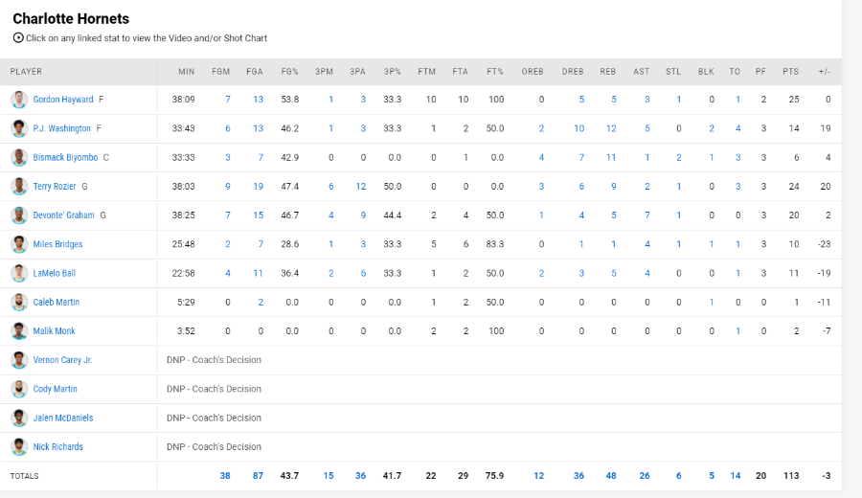View team total 26 assists

pos(645,476)
